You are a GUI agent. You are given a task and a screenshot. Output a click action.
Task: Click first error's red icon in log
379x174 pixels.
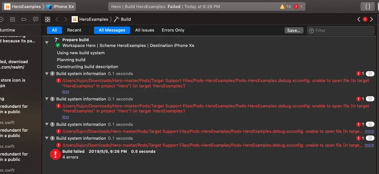click(59, 80)
